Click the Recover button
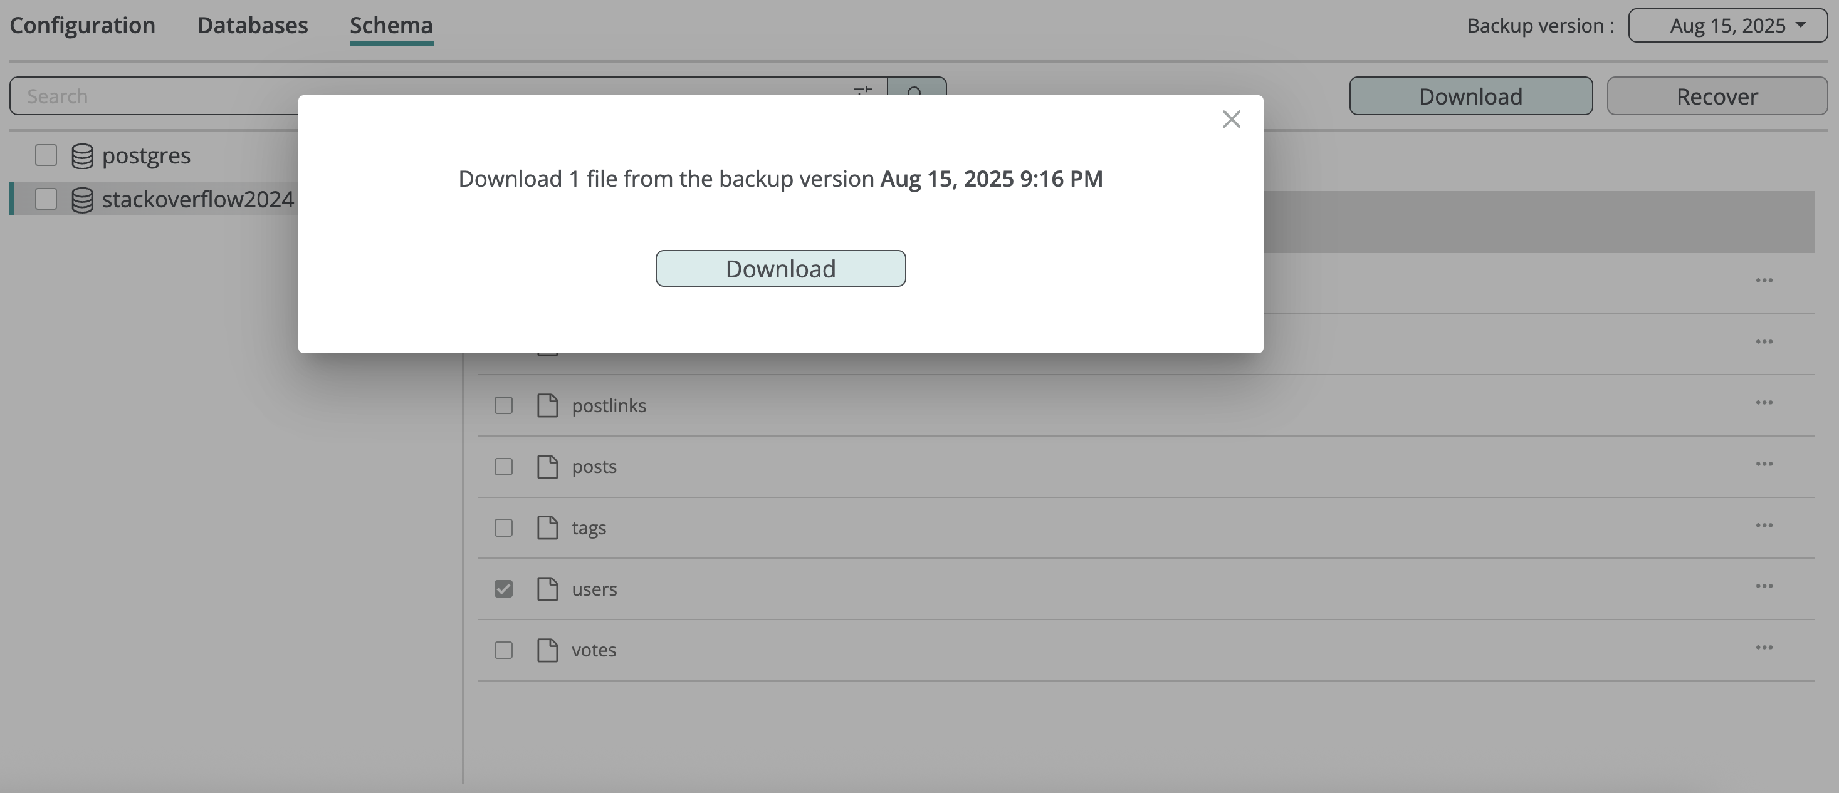 (1716, 96)
